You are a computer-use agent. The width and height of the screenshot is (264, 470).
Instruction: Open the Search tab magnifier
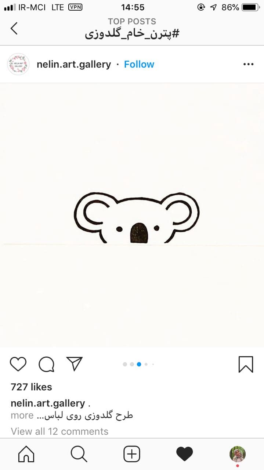tap(79, 454)
